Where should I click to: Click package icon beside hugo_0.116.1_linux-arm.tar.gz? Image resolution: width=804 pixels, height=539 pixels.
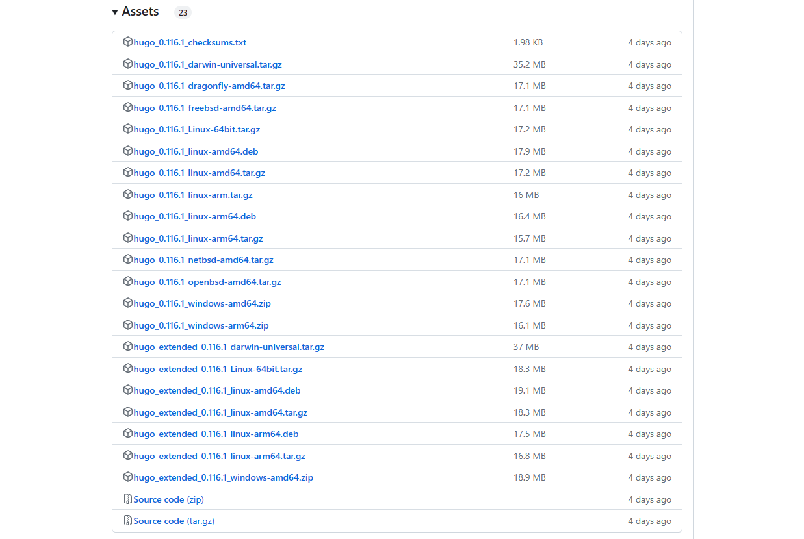click(x=128, y=195)
